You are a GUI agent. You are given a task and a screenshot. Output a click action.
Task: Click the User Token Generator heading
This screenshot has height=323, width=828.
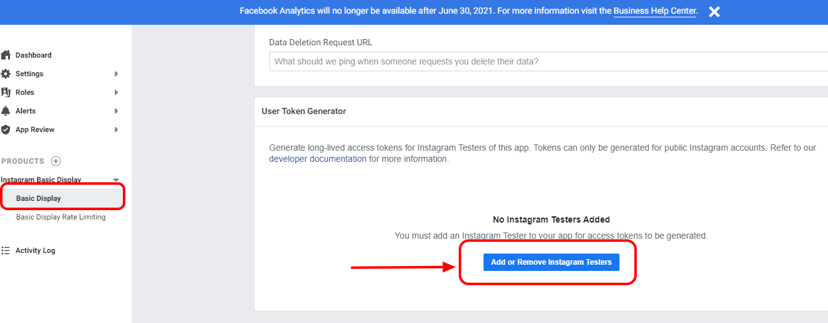[x=304, y=111]
